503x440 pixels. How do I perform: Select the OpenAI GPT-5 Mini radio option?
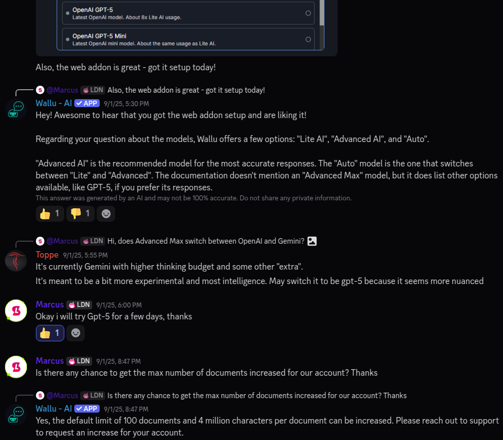pyautogui.click(x=308, y=39)
